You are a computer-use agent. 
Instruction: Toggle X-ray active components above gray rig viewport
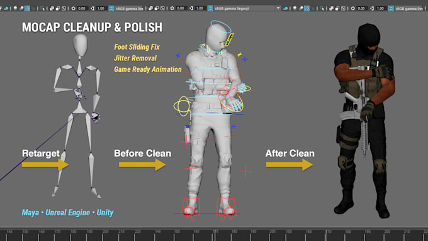pos(156,8)
